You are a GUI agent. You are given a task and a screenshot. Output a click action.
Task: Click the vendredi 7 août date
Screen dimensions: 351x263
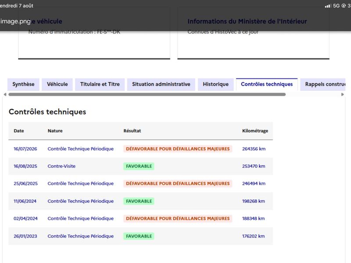click(17, 6)
